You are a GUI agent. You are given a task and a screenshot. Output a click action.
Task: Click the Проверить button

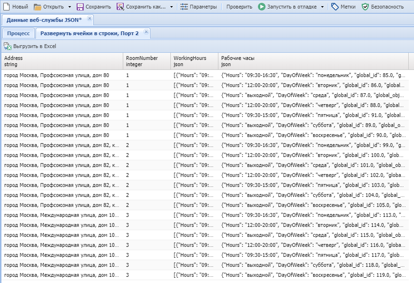click(239, 7)
